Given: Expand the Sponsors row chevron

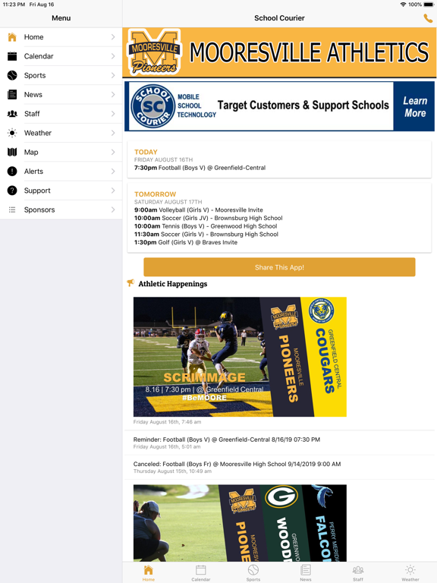Looking at the screenshot, I should pos(113,210).
